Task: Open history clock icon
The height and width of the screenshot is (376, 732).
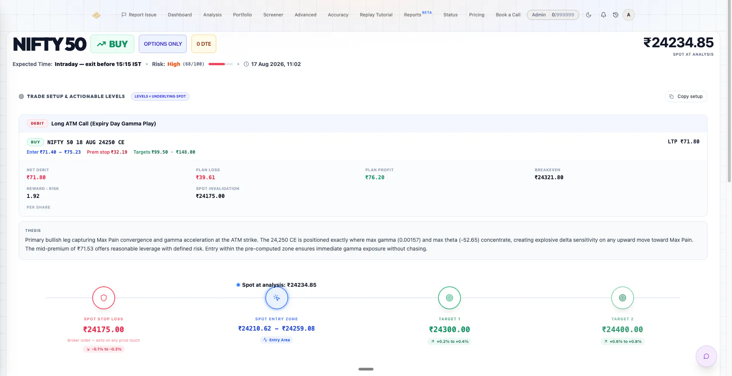Action: click(616, 15)
